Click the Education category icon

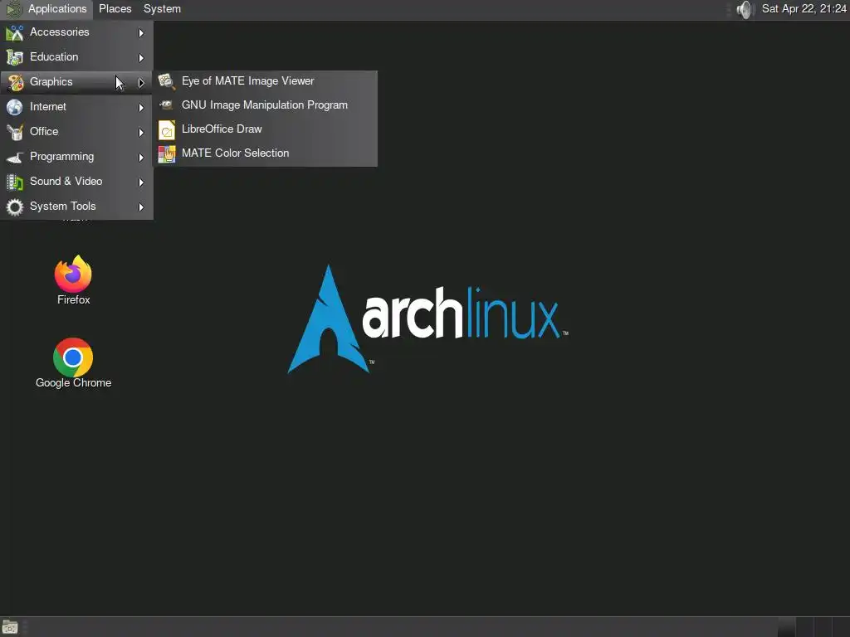pos(15,57)
